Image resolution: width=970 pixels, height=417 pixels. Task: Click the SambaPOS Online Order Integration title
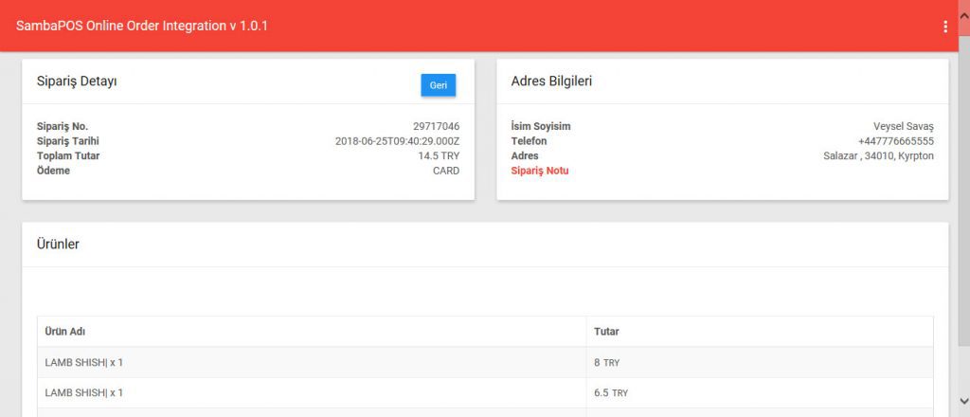coord(142,26)
